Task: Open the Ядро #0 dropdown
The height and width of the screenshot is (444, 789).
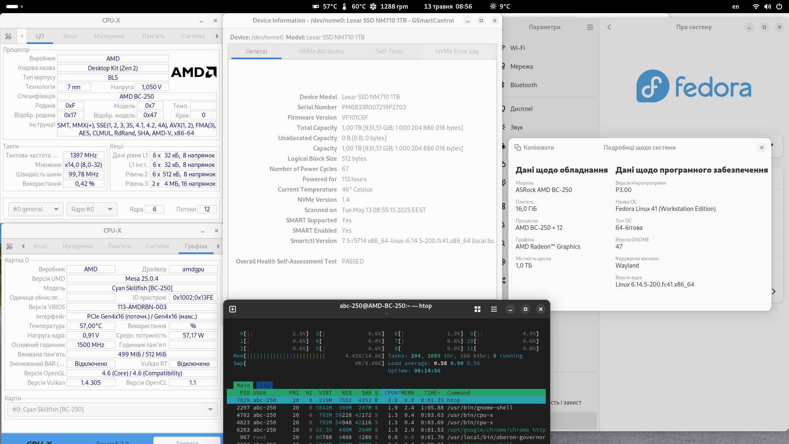Action: tap(92, 209)
